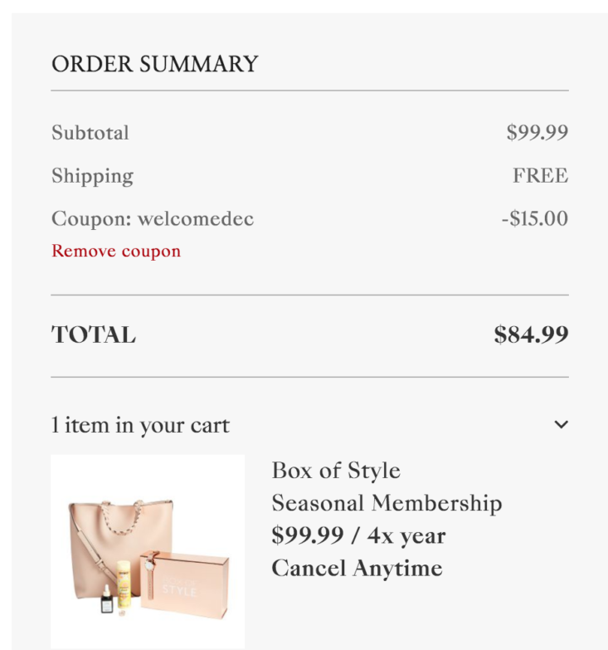This screenshot has height=650, width=608.
Task: Open the Box of Style product thumbnail
Action: click(x=148, y=552)
